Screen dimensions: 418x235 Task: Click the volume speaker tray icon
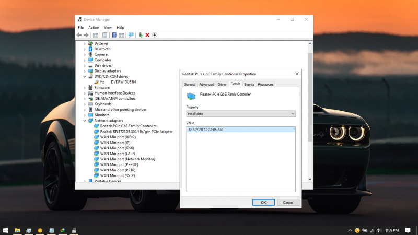pos(379,230)
